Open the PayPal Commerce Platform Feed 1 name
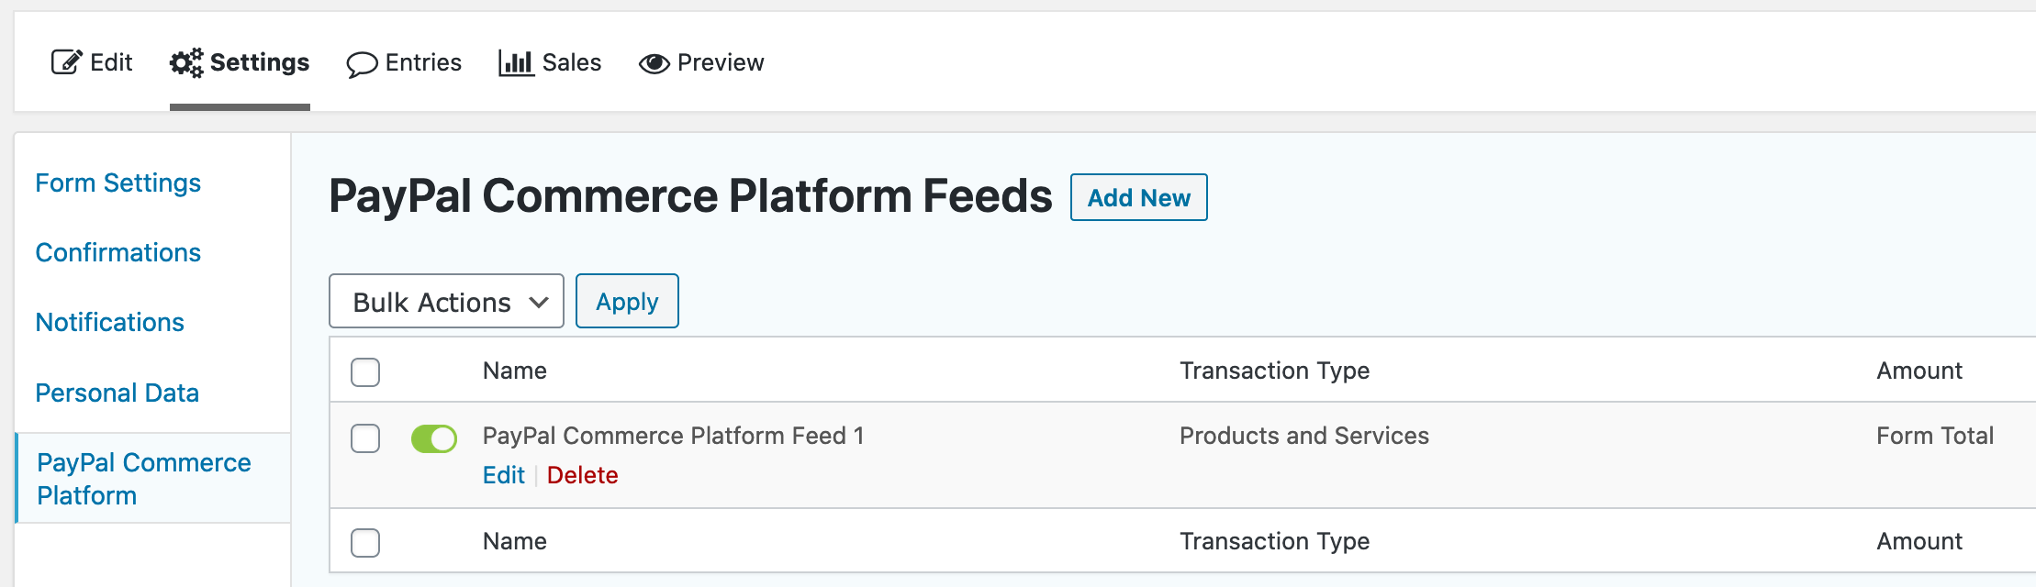Screen dimensions: 2036x587 click(x=673, y=436)
